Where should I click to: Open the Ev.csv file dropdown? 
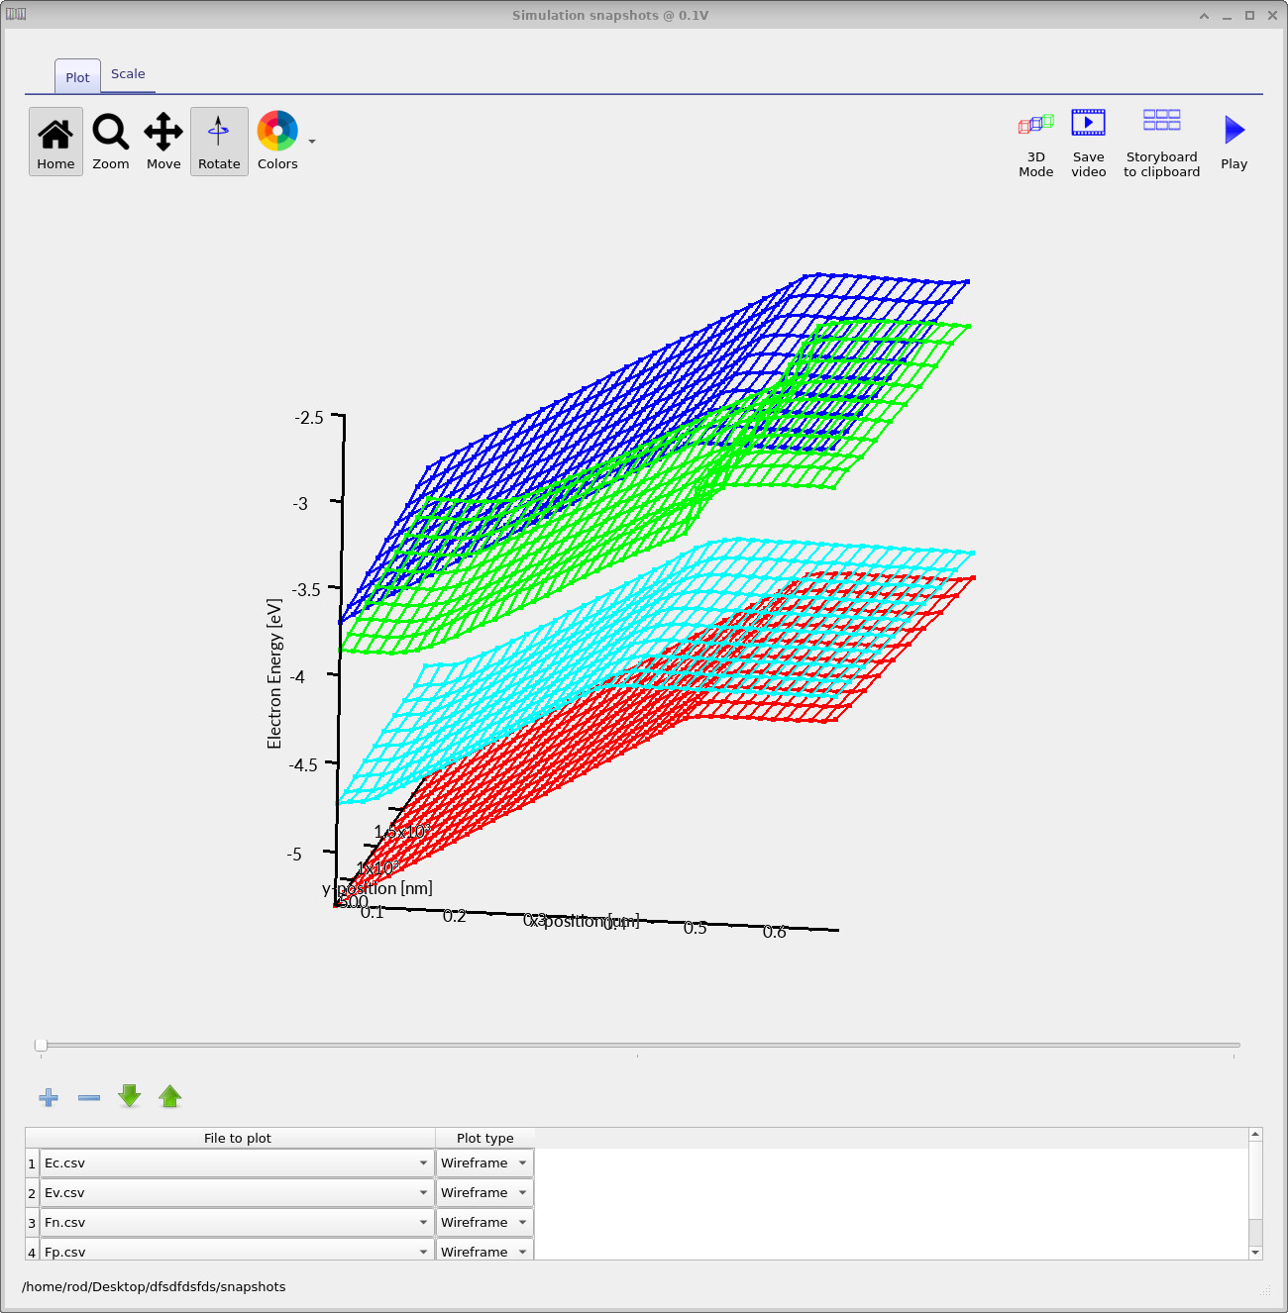click(x=237, y=1193)
